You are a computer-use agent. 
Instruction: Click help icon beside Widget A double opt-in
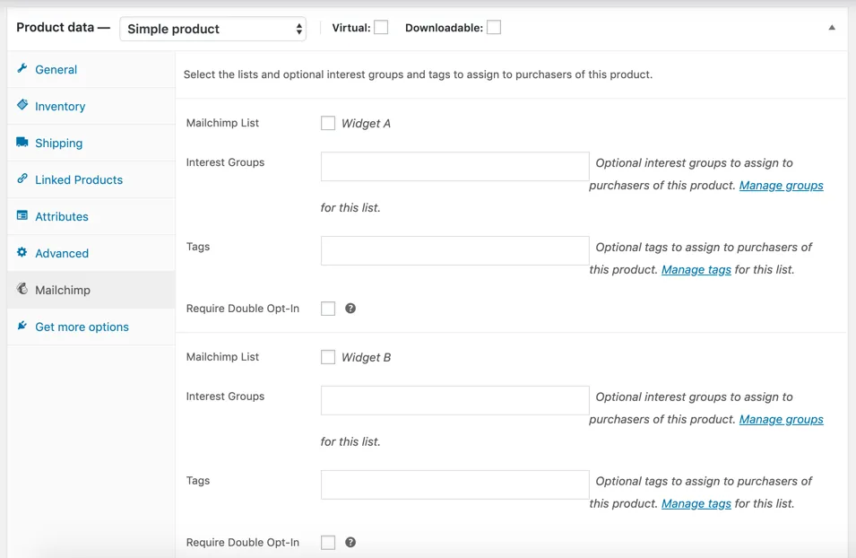click(350, 309)
